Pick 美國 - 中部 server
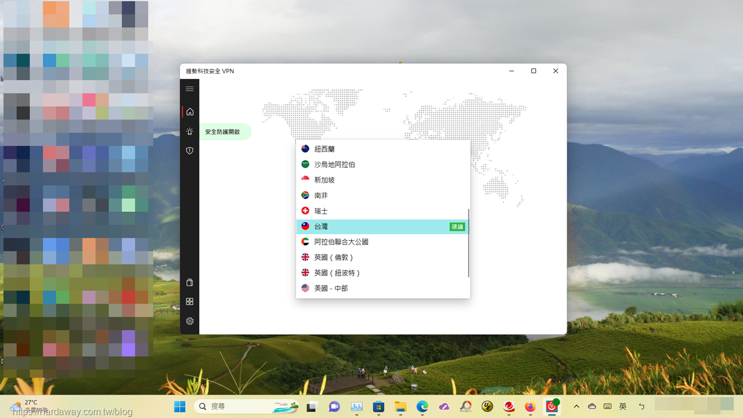The width and height of the screenshot is (743, 418). [x=383, y=289]
